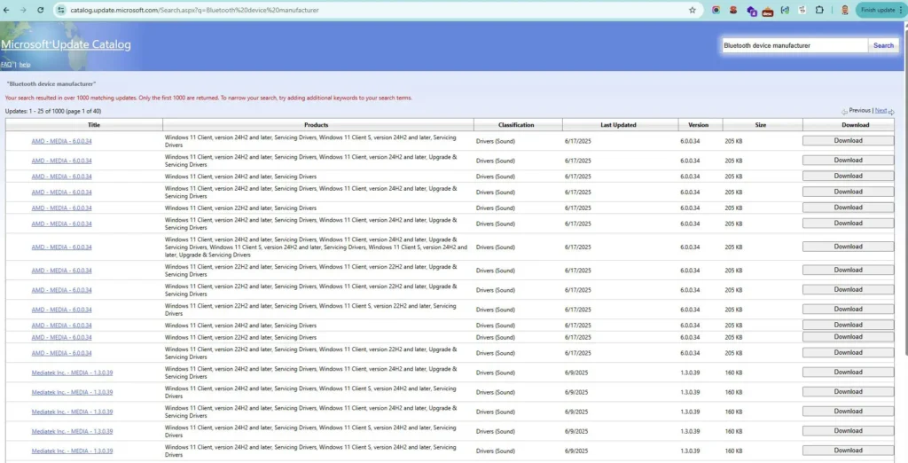Open the HTTP extension icon
This screenshot has height=463, width=908.
tap(802, 10)
